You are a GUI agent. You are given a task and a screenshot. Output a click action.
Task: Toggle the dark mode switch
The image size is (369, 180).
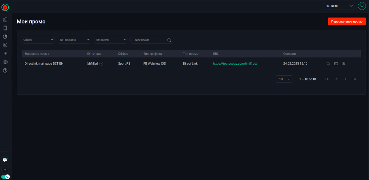pos(5,177)
